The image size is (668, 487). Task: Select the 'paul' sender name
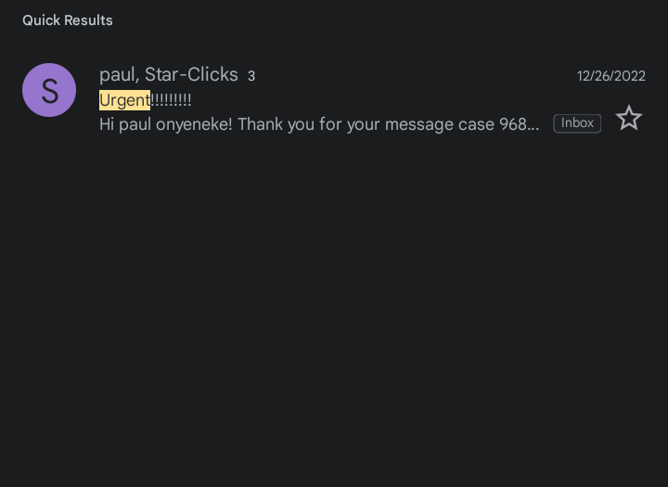coord(119,74)
